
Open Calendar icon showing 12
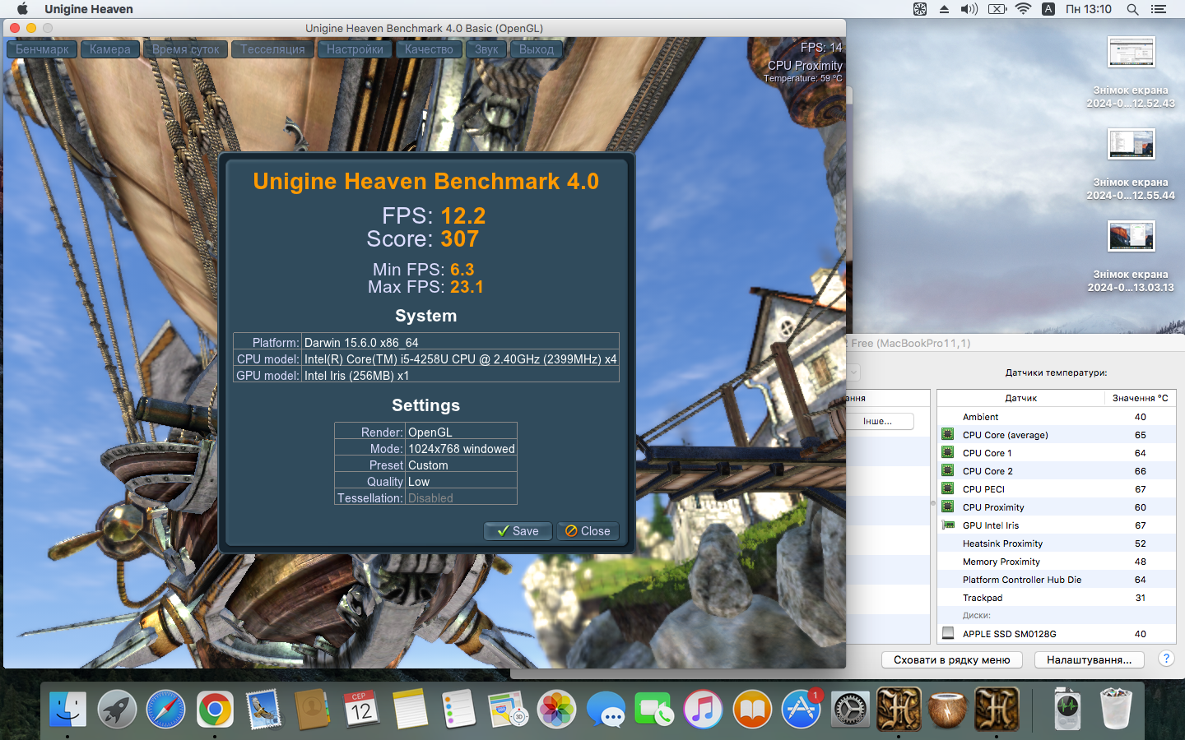[x=361, y=709]
